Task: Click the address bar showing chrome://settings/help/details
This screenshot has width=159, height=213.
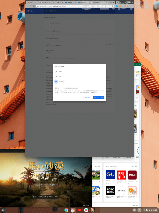Action: click(x=75, y=6)
